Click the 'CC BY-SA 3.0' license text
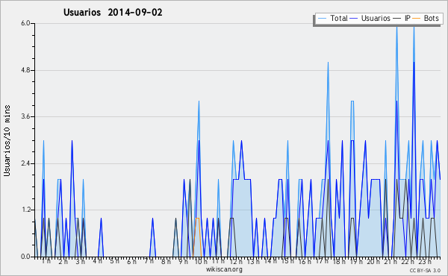This screenshot has width=448, height=276. [425, 270]
